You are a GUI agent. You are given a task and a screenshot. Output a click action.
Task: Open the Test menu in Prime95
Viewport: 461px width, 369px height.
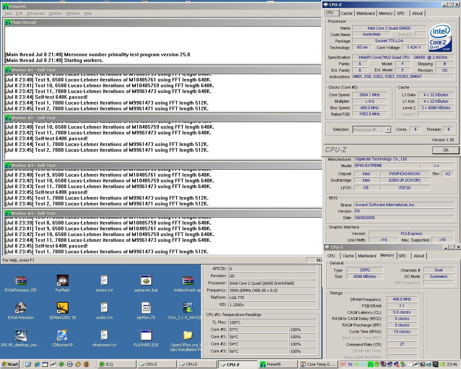click(8, 13)
